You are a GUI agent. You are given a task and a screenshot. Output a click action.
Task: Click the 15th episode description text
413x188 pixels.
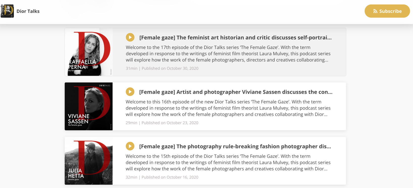point(228,163)
